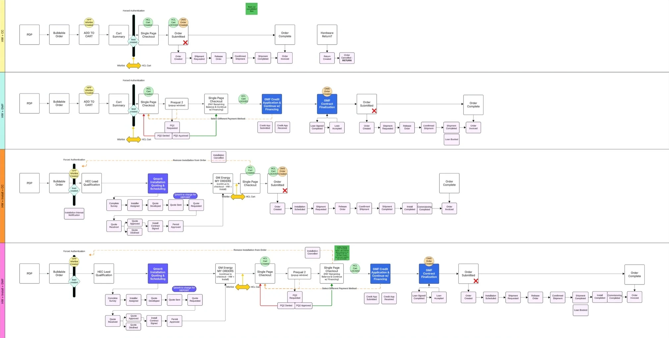Click Commissioning Completed in HW + Install + CC lane
669x338 pixels.
[424, 208]
